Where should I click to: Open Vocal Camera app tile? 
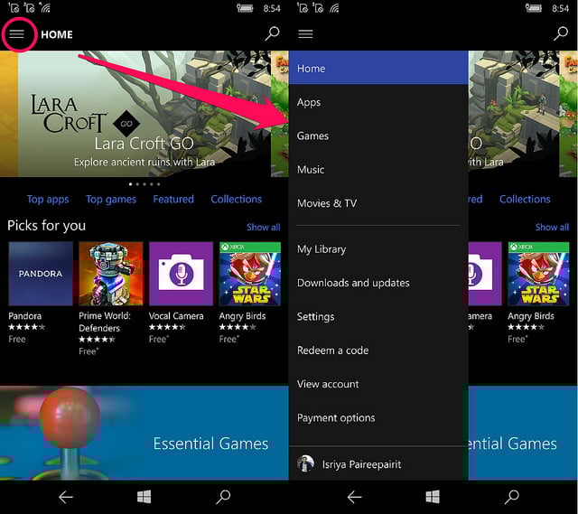[181, 274]
